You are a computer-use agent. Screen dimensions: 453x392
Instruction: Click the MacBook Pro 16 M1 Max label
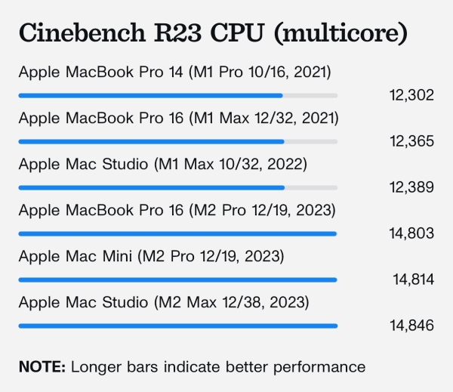click(178, 119)
